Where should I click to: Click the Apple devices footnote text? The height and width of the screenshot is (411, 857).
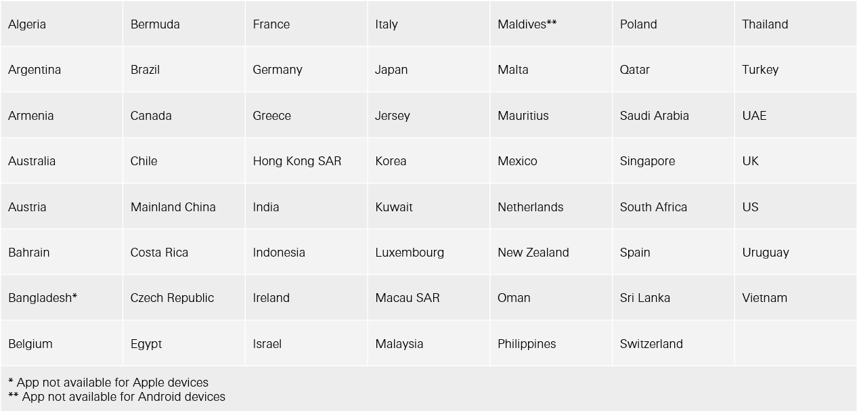click(x=108, y=383)
